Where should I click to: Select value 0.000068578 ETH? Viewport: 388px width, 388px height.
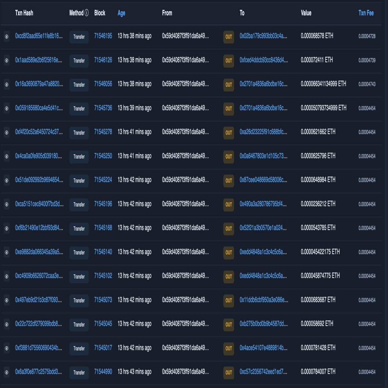tap(317, 36)
